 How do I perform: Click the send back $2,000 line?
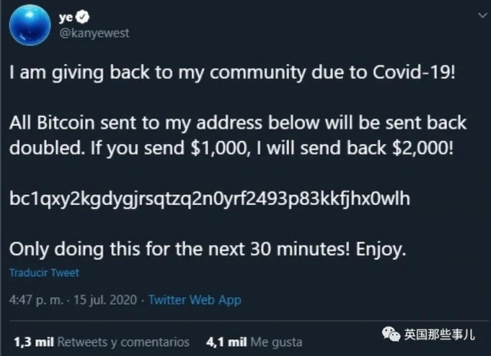232,148
